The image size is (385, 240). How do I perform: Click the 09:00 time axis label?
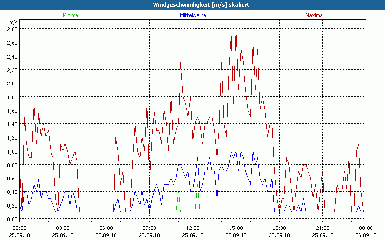coord(149,228)
